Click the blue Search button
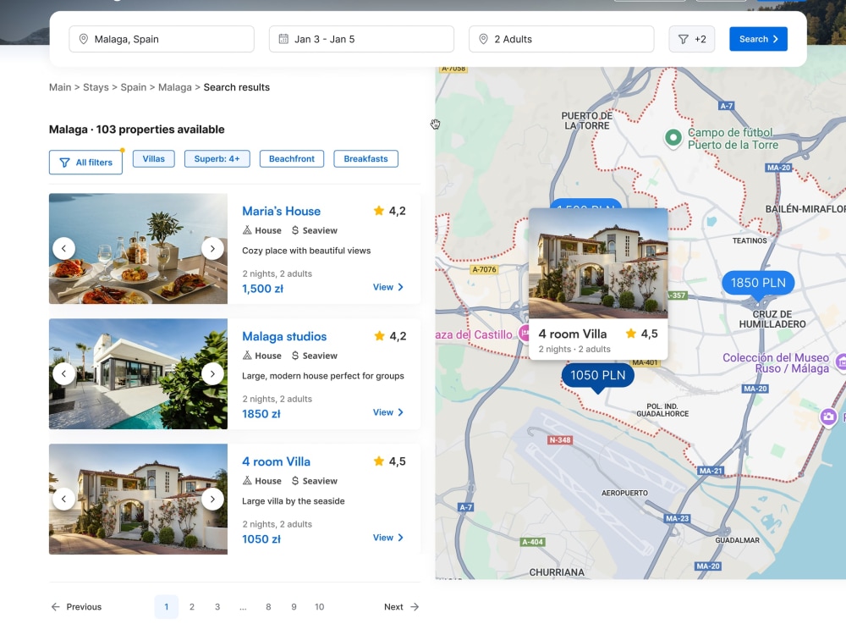846x635 pixels. (758, 39)
